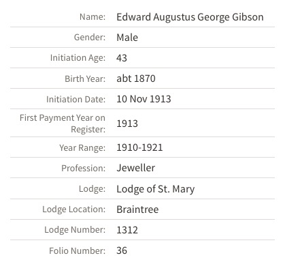
Task: Click the Initiation Age label
Action: 78,58
